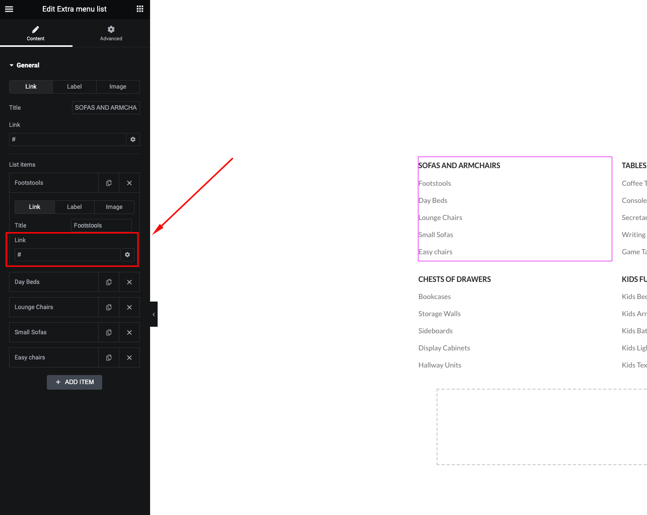Remove the Day Beds item
The image size is (647, 515).
[129, 282]
